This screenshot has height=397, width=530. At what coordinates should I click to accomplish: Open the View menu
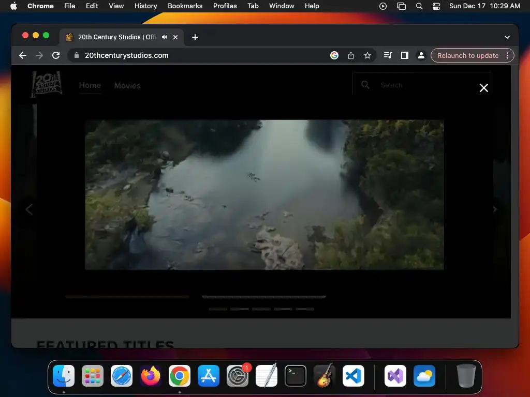(x=116, y=6)
